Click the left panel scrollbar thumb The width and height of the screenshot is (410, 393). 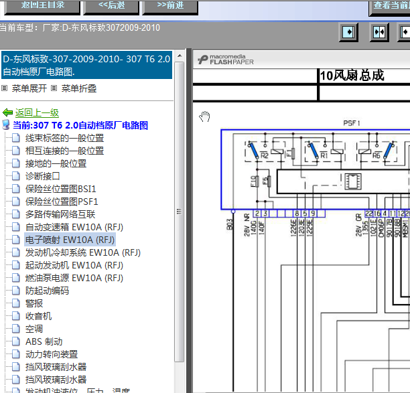(180, 212)
